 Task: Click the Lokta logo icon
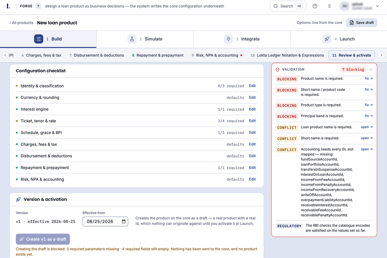[9, 6]
